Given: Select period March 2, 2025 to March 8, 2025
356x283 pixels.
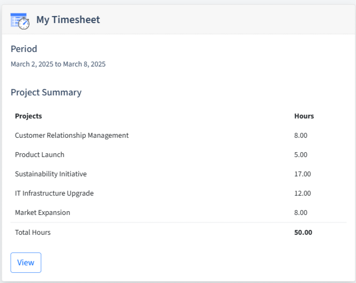Looking at the screenshot, I should (58, 64).
